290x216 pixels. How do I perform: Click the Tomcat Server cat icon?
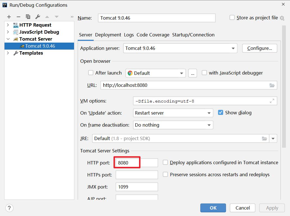coord(16,39)
